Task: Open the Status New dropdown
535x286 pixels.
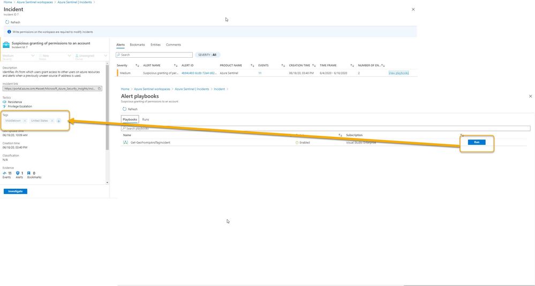Action: tap(55, 56)
